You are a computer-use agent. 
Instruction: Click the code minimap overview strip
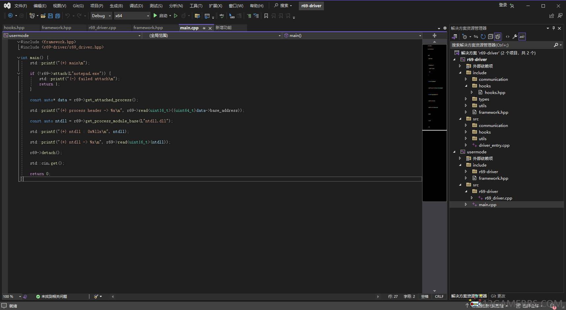434,99
